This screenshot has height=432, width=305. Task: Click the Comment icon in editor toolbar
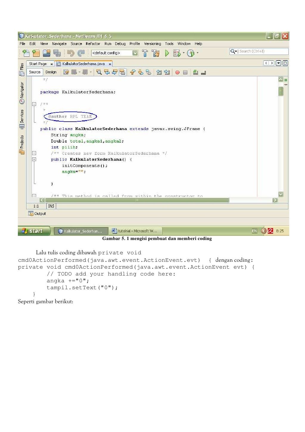coord(196,72)
